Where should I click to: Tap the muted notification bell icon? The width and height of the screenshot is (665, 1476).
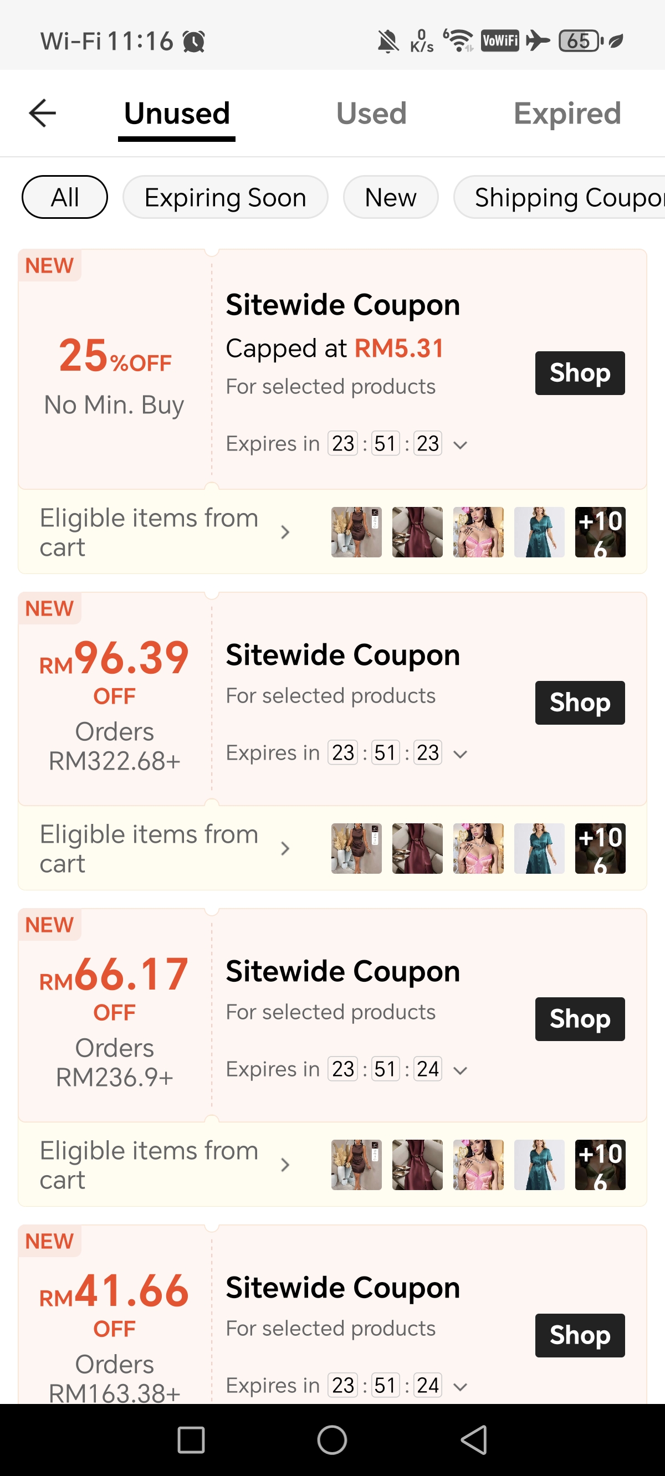point(388,41)
